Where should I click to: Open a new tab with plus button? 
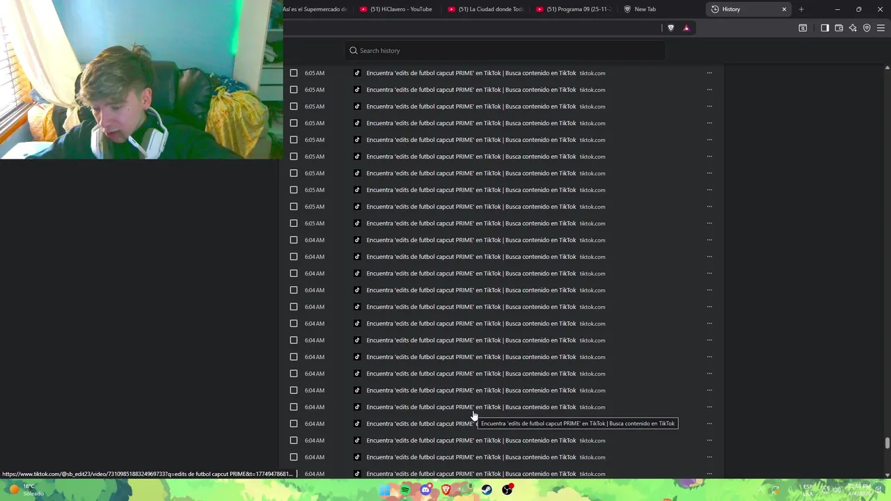point(801,9)
